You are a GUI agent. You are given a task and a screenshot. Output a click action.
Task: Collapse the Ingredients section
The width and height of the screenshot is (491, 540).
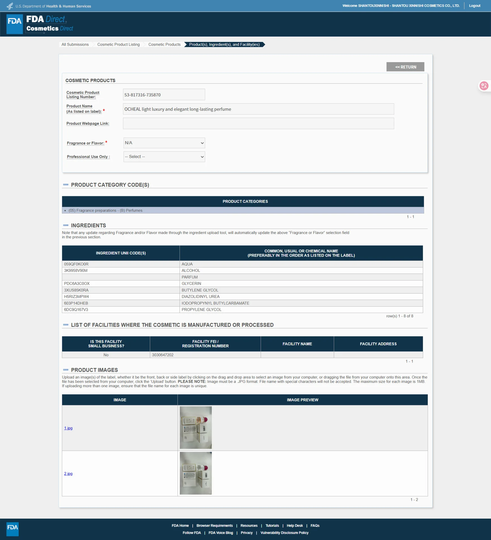click(x=66, y=225)
